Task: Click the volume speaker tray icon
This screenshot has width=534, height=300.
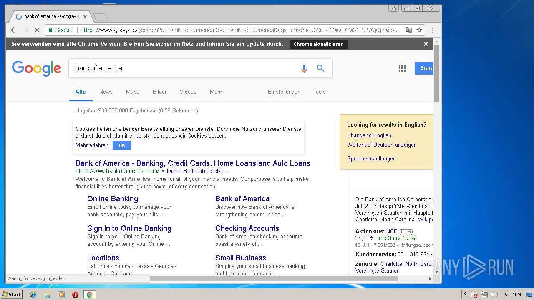Action: [x=494, y=295]
